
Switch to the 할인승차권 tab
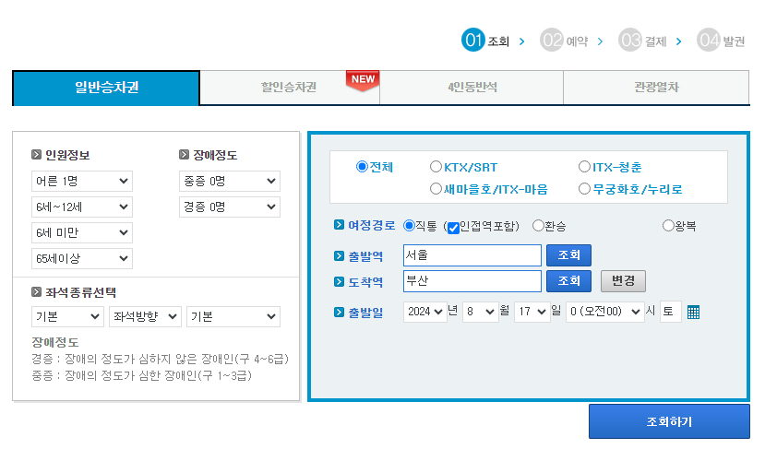289,88
